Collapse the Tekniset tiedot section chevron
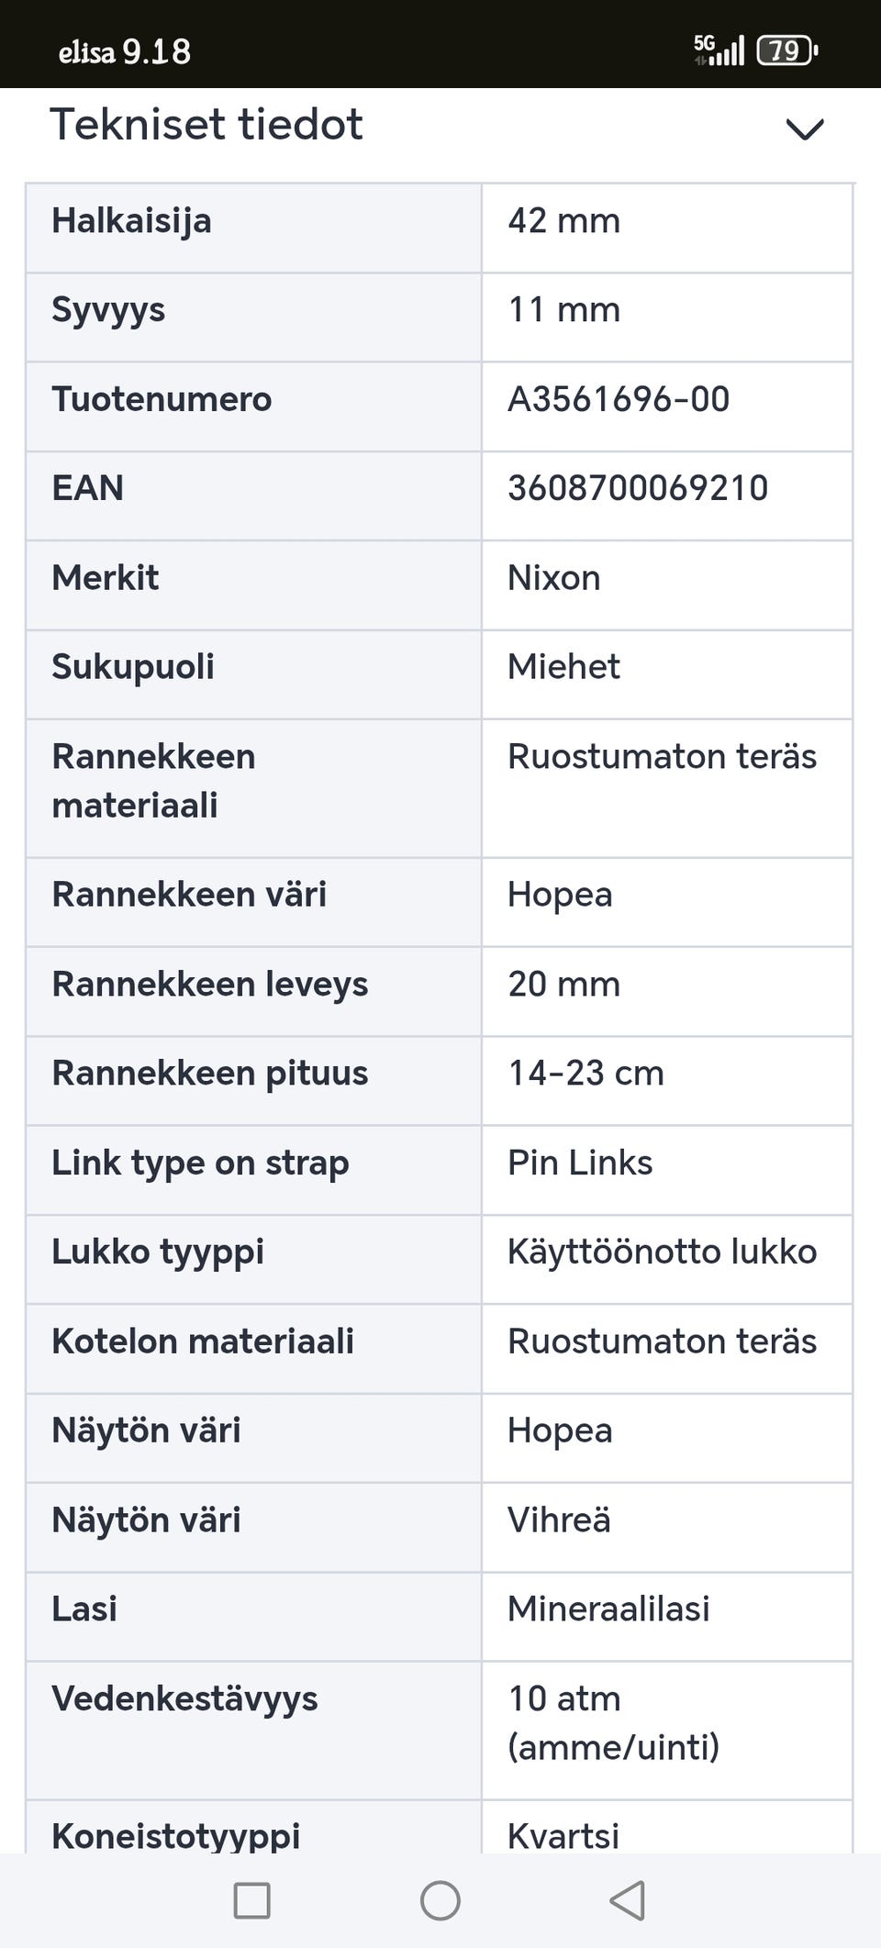The image size is (881, 1948). click(805, 129)
